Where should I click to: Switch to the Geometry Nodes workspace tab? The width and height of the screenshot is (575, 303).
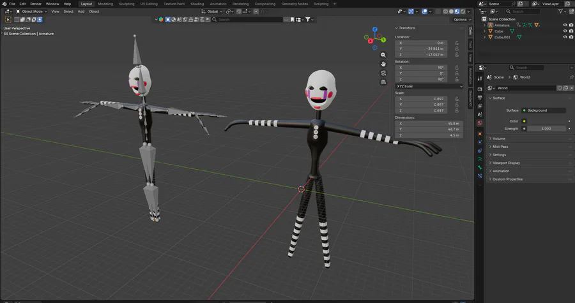295,4
